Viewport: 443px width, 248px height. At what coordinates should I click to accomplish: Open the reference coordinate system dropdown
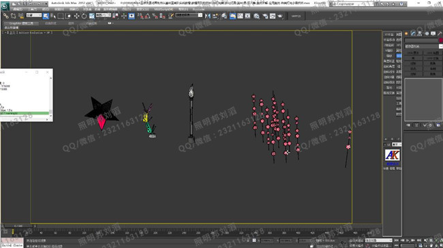[x=104, y=15]
